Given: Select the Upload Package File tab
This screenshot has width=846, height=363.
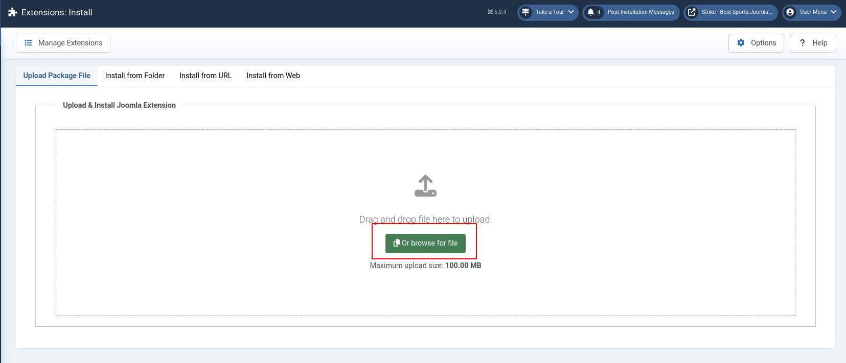Looking at the screenshot, I should pos(57,76).
